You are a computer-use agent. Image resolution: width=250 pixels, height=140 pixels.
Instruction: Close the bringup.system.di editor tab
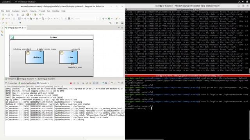(x=25, y=28)
